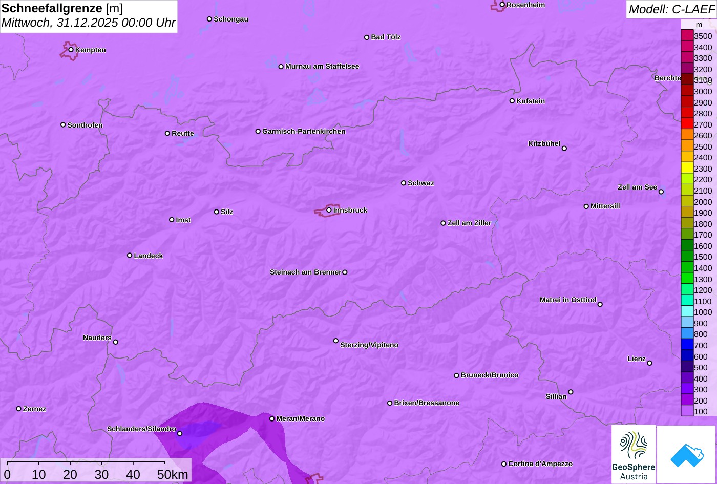Click the Cortina d'Ampezzo marker dot
The image size is (717, 484).
coord(504,464)
